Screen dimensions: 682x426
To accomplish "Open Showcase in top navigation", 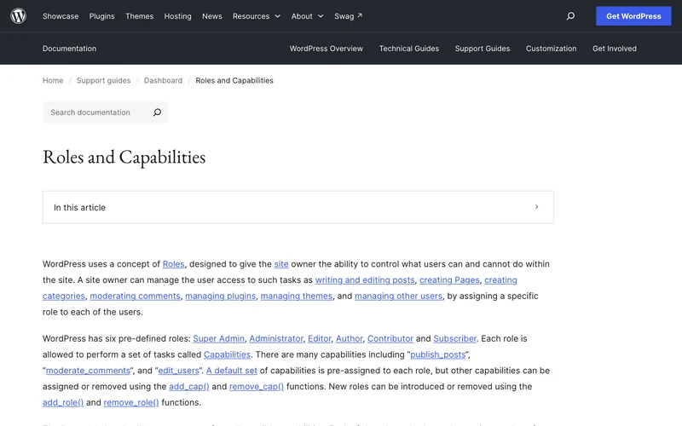I will pos(61,16).
